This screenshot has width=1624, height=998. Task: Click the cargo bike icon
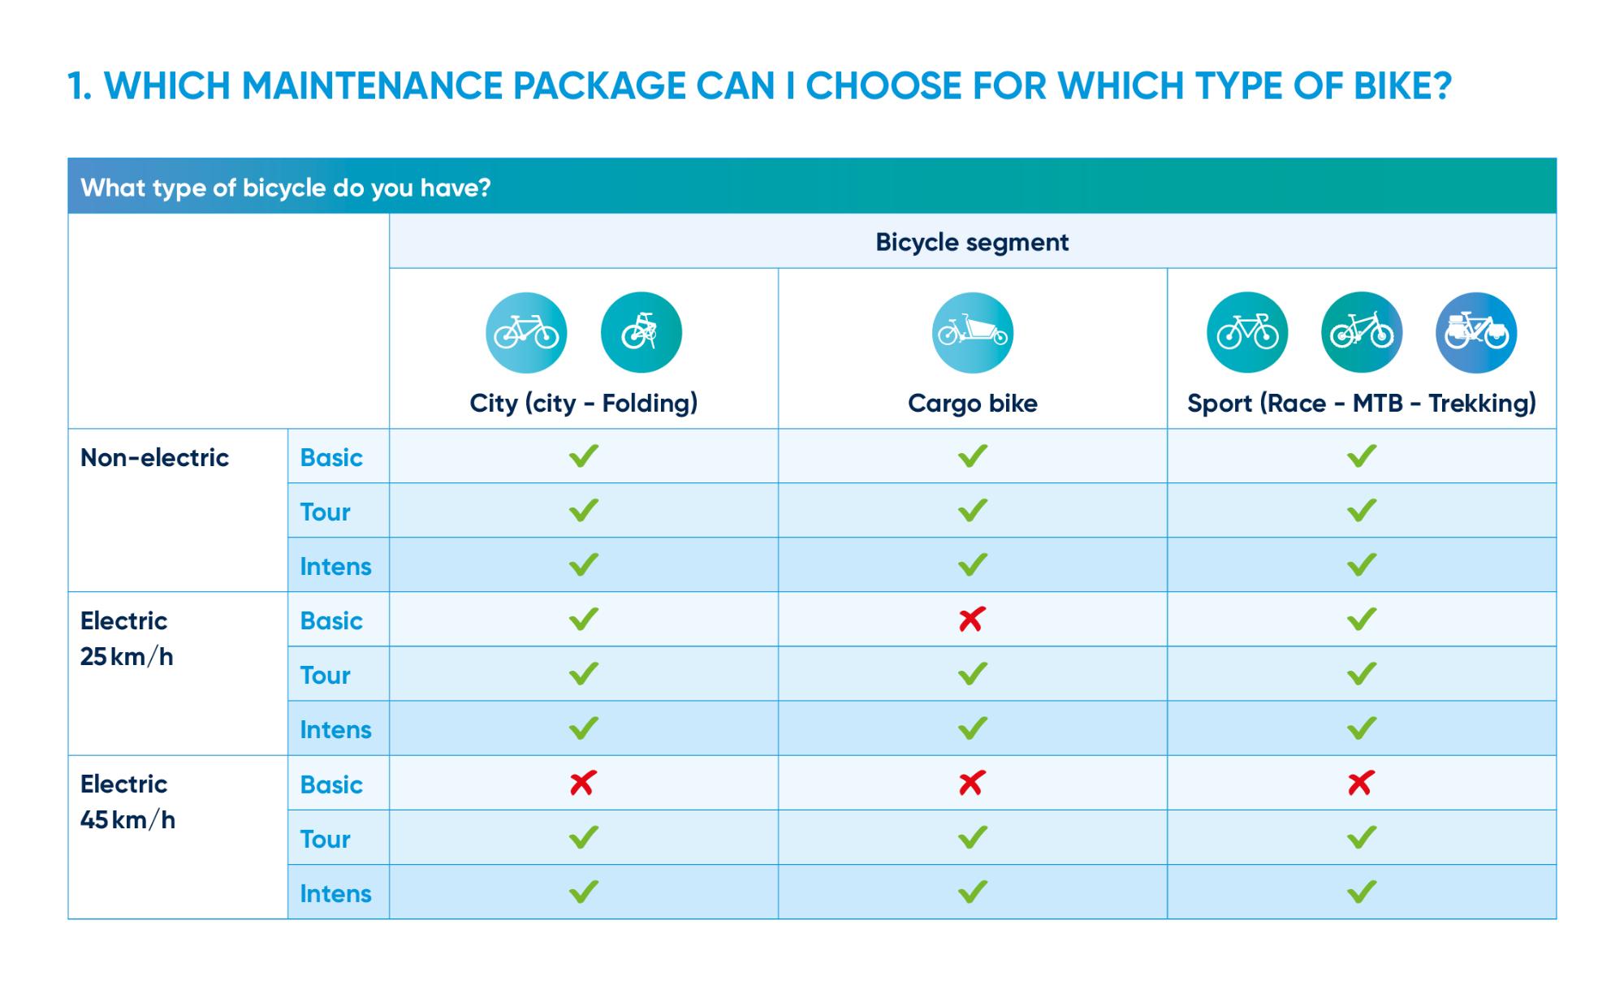point(972,332)
